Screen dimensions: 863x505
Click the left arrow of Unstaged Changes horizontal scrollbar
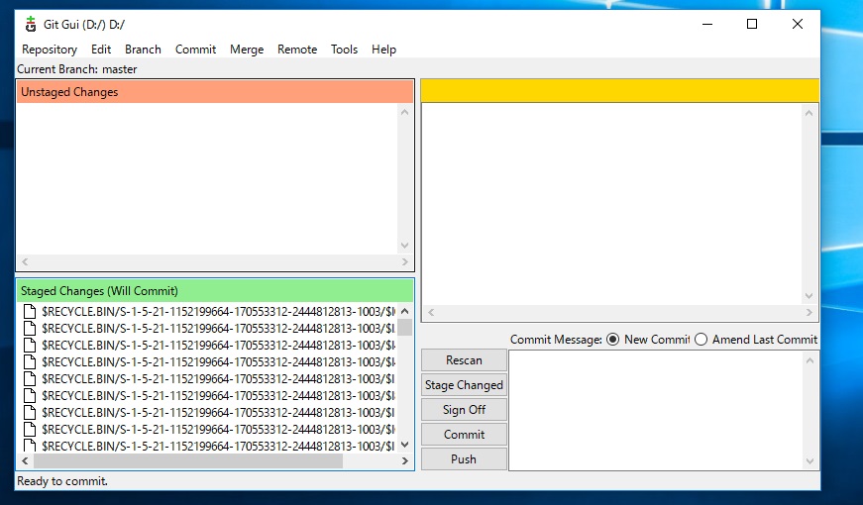pos(25,261)
